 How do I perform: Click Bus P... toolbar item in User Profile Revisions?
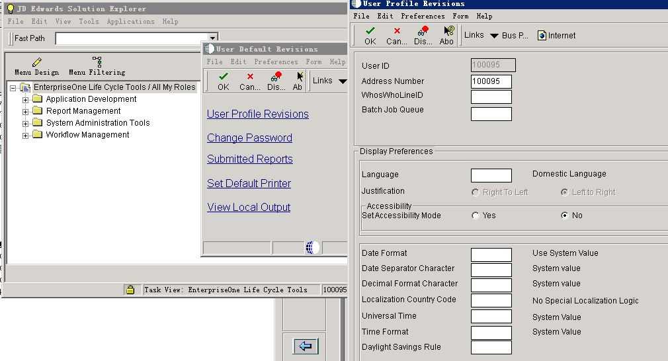point(515,36)
